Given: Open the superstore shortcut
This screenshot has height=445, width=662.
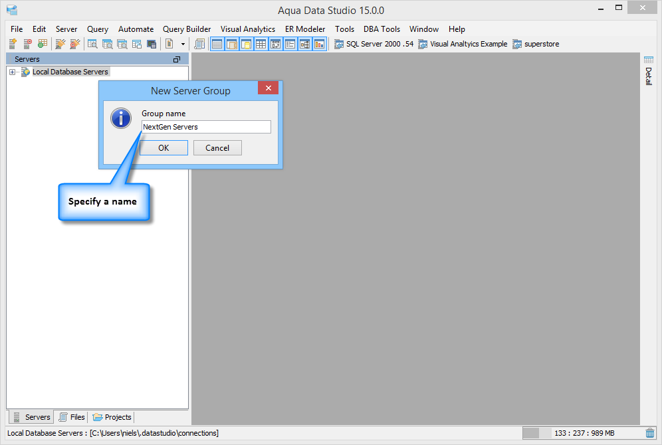Looking at the screenshot, I should click(x=536, y=44).
